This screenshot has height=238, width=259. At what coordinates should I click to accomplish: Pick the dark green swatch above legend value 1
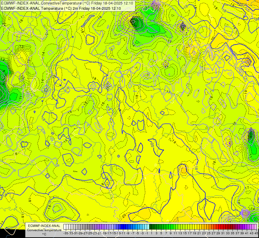coord(150,227)
